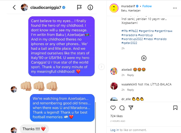The image size is (181, 133).
Task: Go to next image using carousel arrow
Action: (101, 67)
